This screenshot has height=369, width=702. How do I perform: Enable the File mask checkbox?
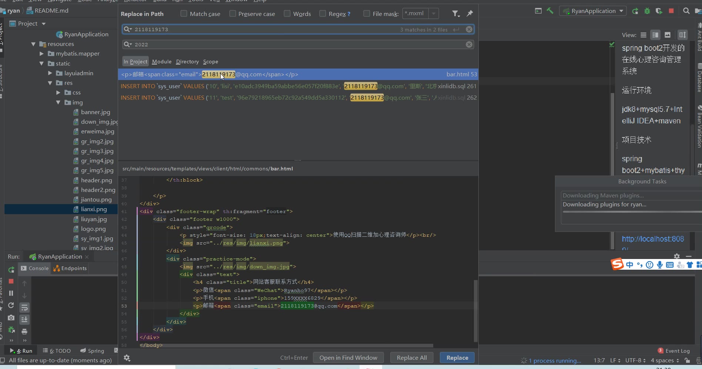(367, 14)
